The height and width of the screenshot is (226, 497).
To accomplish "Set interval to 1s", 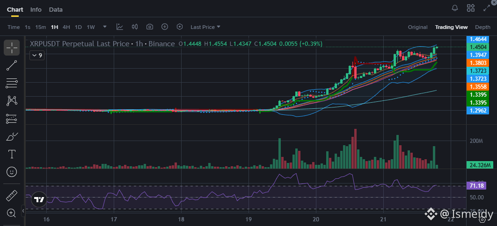I will (28, 27).
